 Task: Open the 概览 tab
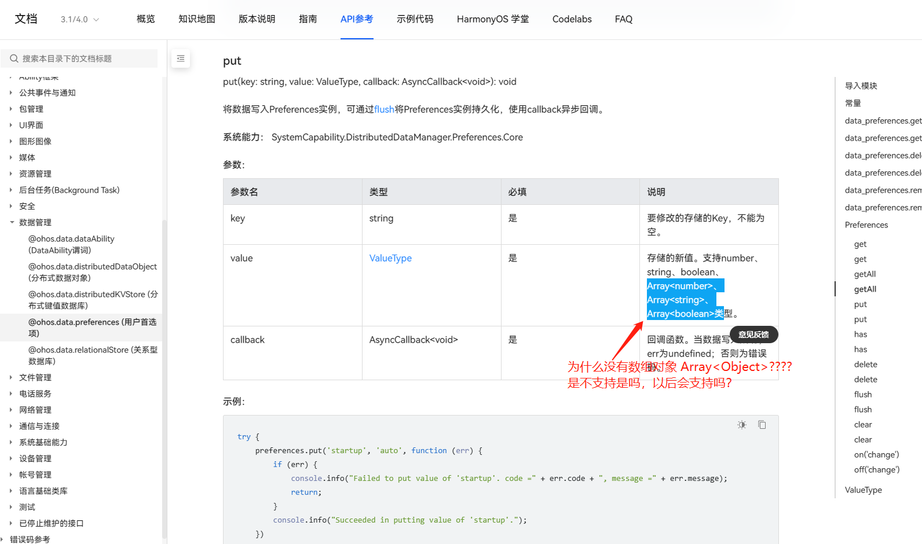tap(146, 19)
